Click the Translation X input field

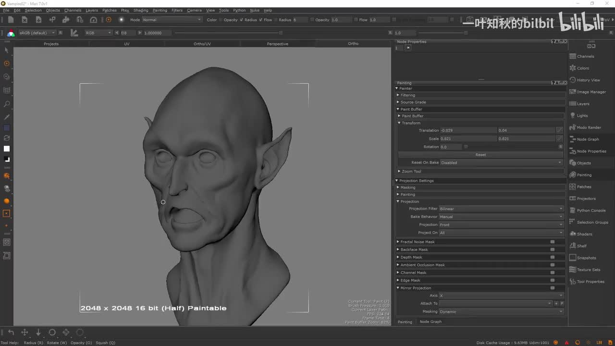(x=468, y=130)
